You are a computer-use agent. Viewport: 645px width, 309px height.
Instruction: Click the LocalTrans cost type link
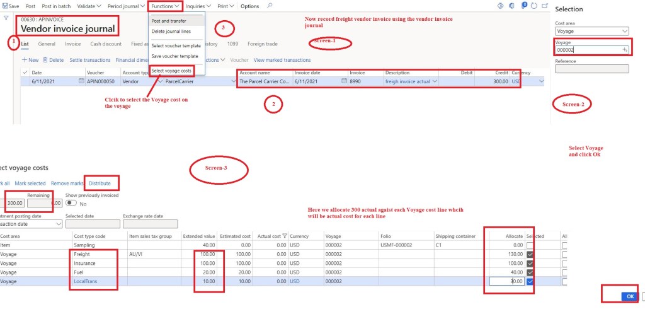tap(84, 281)
